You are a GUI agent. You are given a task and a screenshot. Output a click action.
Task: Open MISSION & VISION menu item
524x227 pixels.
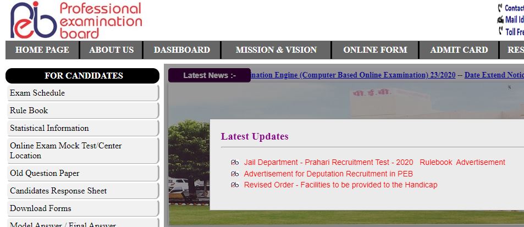tap(276, 50)
